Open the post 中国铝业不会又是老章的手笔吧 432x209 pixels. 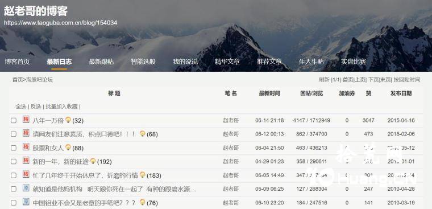85,203
